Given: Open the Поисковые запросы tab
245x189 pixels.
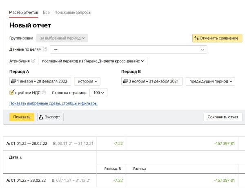Looking at the screenshot, I should coord(73,13).
